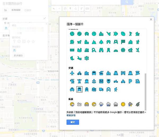Select the snowboarder icon

tap(138, 50)
